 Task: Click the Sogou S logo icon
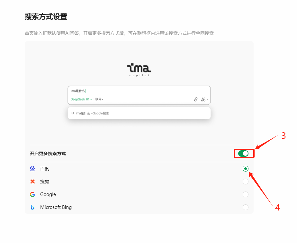tap(32, 182)
